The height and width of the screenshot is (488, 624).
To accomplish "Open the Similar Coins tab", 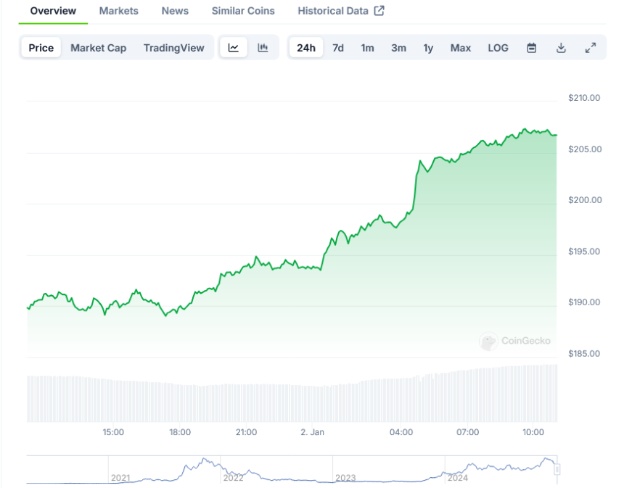I will [243, 11].
